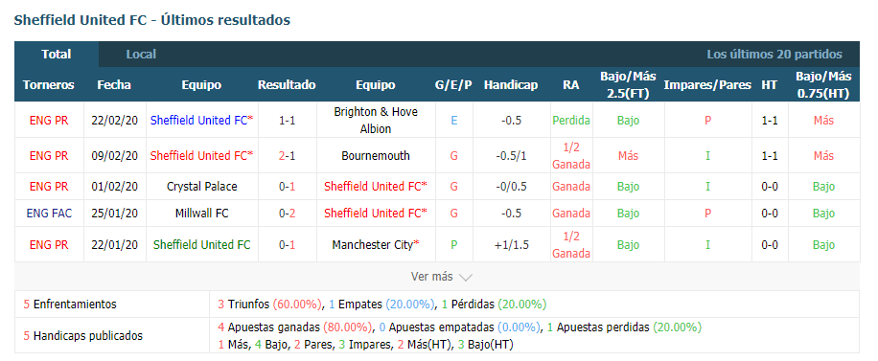878x361 pixels.
Task: Open the 0-2 result at Millwall FC
Action: (287, 214)
